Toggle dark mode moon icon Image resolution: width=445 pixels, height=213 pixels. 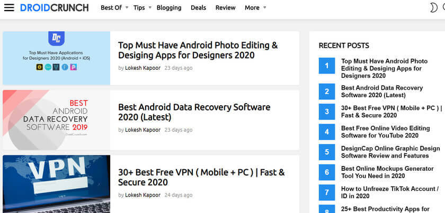coord(433,7)
